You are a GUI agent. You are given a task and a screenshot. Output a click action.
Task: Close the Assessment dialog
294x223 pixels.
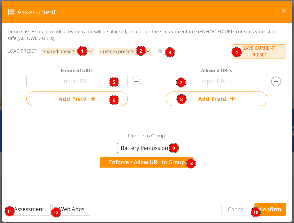(x=284, y=11)
